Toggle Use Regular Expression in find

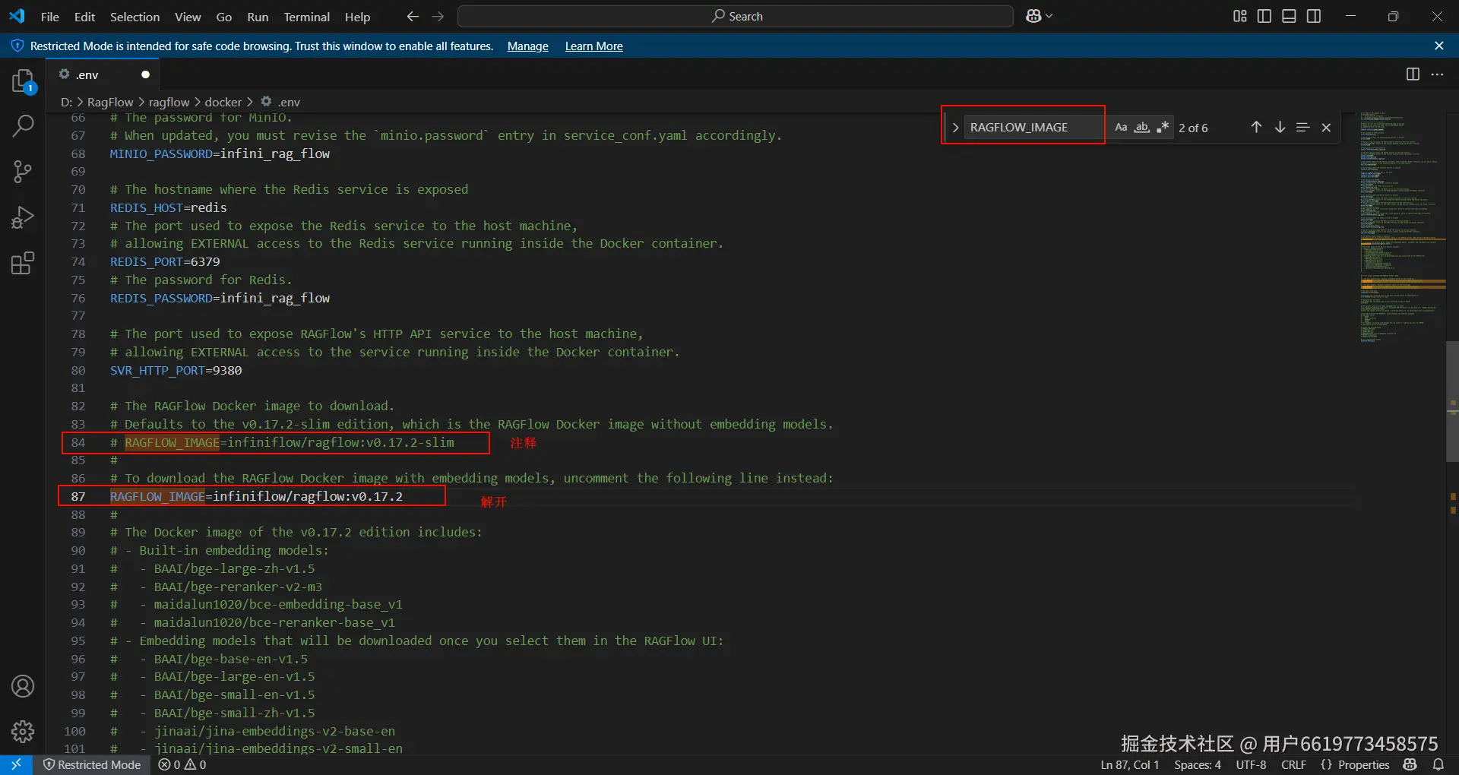tap(1163, 128)
